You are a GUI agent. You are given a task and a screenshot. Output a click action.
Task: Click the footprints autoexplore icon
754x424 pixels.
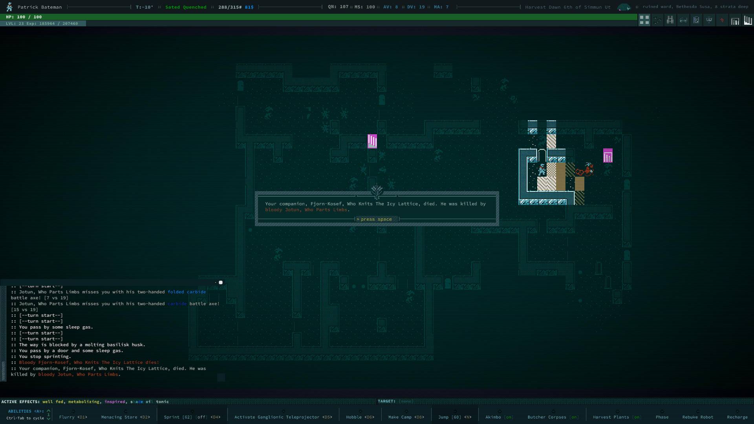[x=657, y=20]
